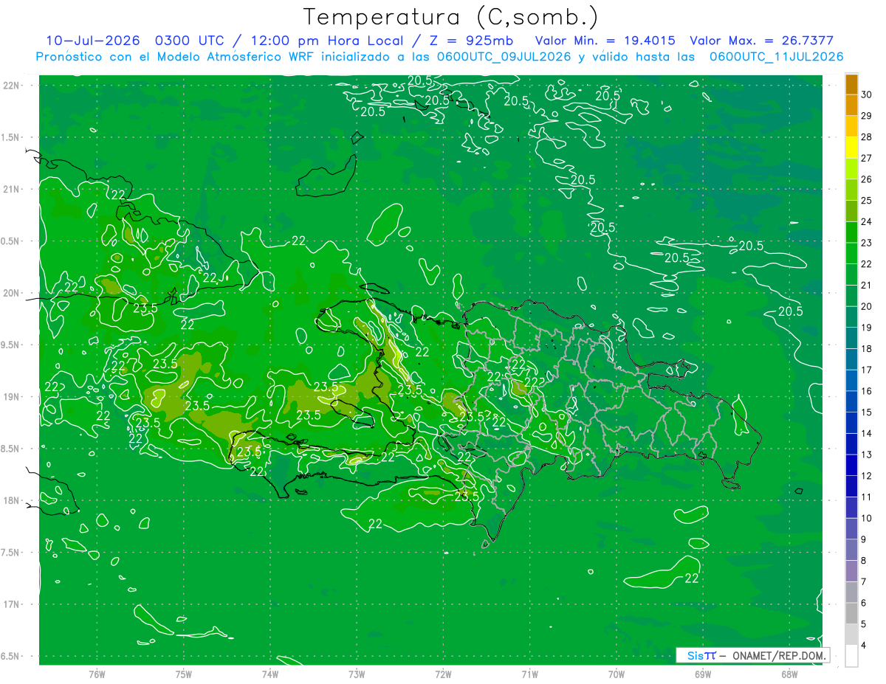Image resolution: width=886 pixels, height=684 pixels.
Task: Click the purple legend swatch between 7 and 8
Action: (851, 571)
